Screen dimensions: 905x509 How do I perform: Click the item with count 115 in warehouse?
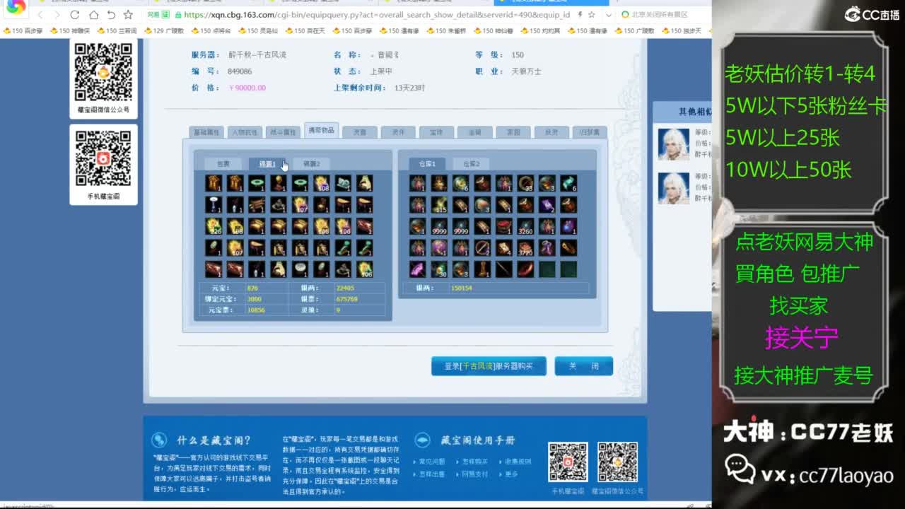pyautogui.click(x=440, y=206)
